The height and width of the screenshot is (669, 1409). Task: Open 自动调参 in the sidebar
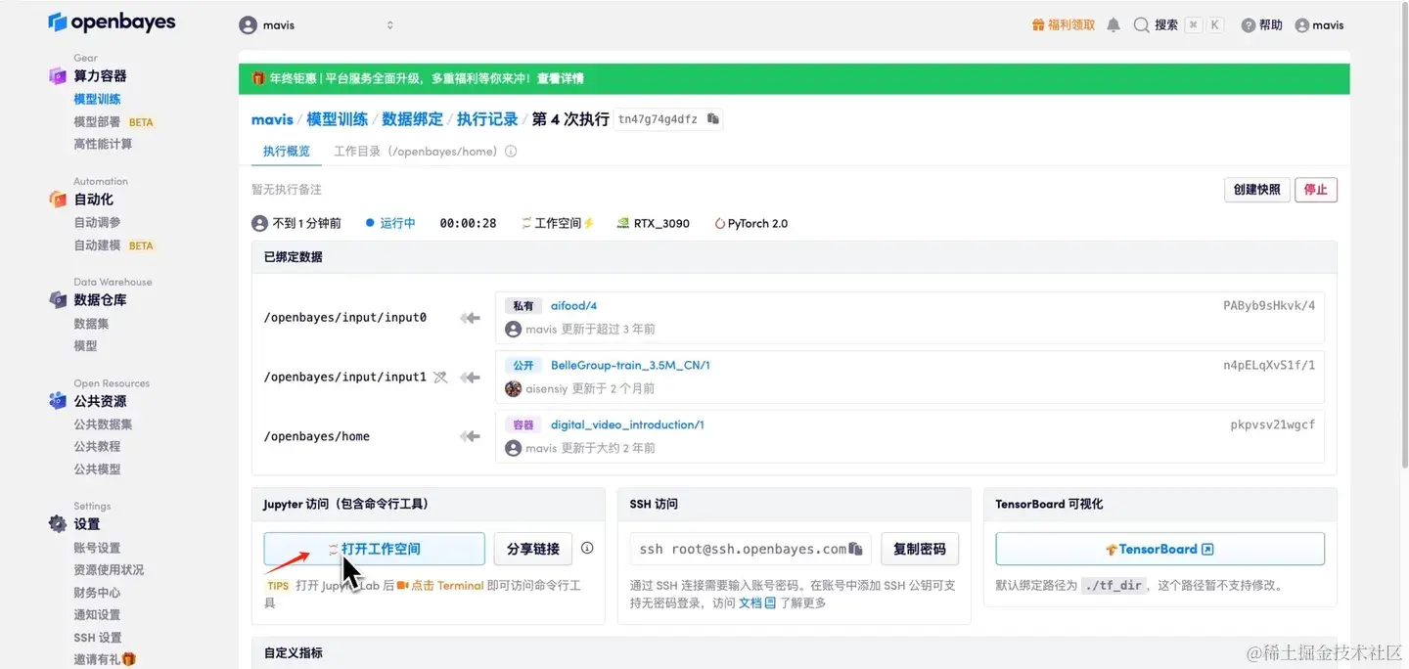(x=97, y=222)
